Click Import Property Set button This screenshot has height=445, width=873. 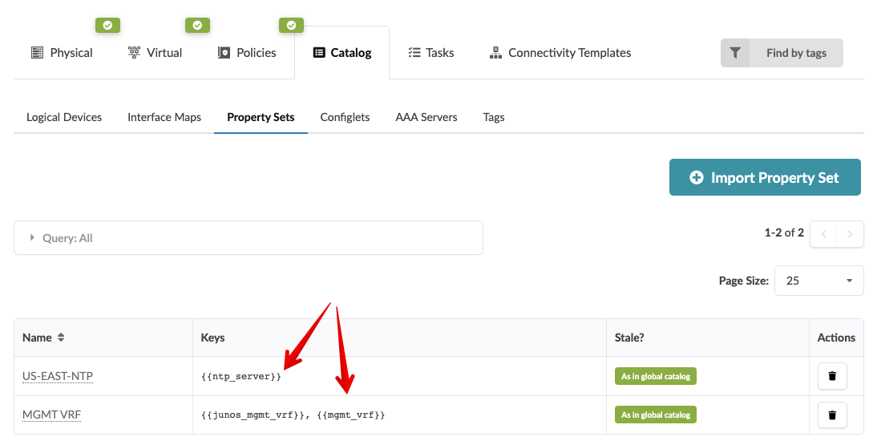click(x=765, y=177)
